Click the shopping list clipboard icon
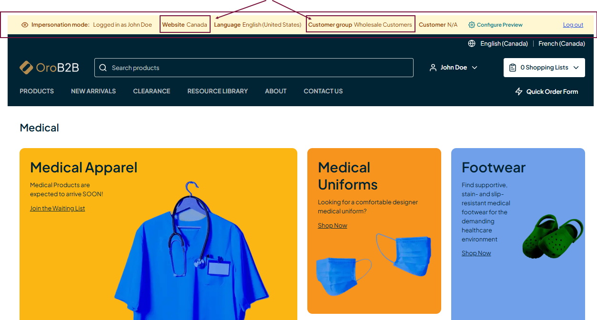The image size is (597, 320). 513,68
